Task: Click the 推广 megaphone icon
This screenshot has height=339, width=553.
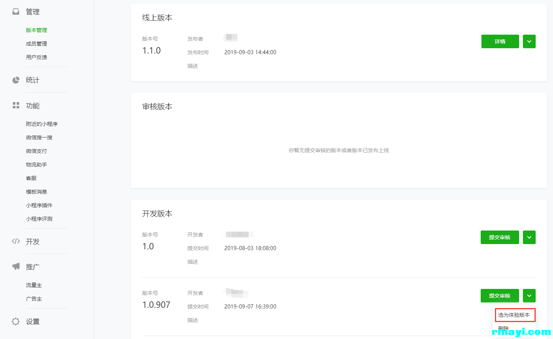Action: pos(16,267)
